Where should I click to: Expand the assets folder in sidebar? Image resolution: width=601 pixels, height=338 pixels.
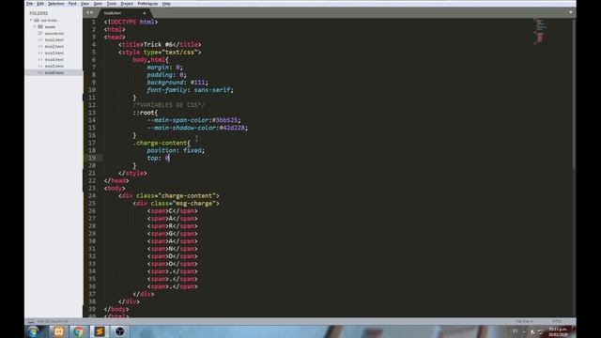[x=35, y=27]
